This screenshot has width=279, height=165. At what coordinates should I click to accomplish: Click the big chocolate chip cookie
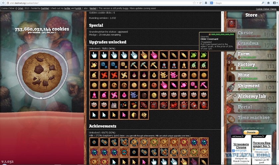click(42, 73)
